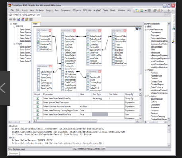Image resolution: width=182 pixels, height=158 pixels.
Task: Close the (1) Sales... territory table box
Action: point(100,71)
